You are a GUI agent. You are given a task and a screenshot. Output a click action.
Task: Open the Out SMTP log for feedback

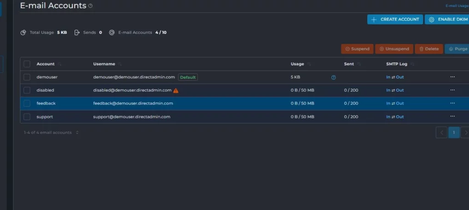tap(400, 103)
